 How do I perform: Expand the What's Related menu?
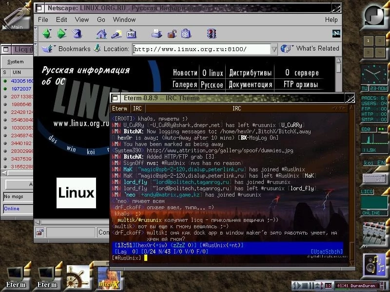click(310, 48)
